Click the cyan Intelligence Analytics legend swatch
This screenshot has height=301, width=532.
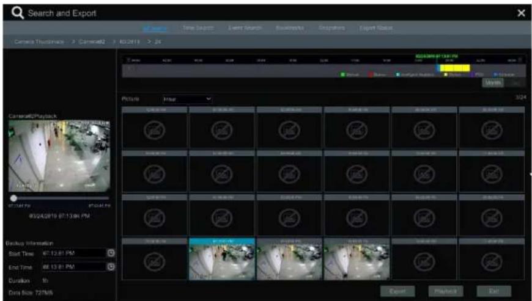point(398,74)
